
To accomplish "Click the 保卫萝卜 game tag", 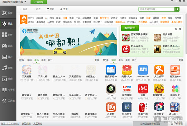I will pyautogui.click(x=98, y=22).
